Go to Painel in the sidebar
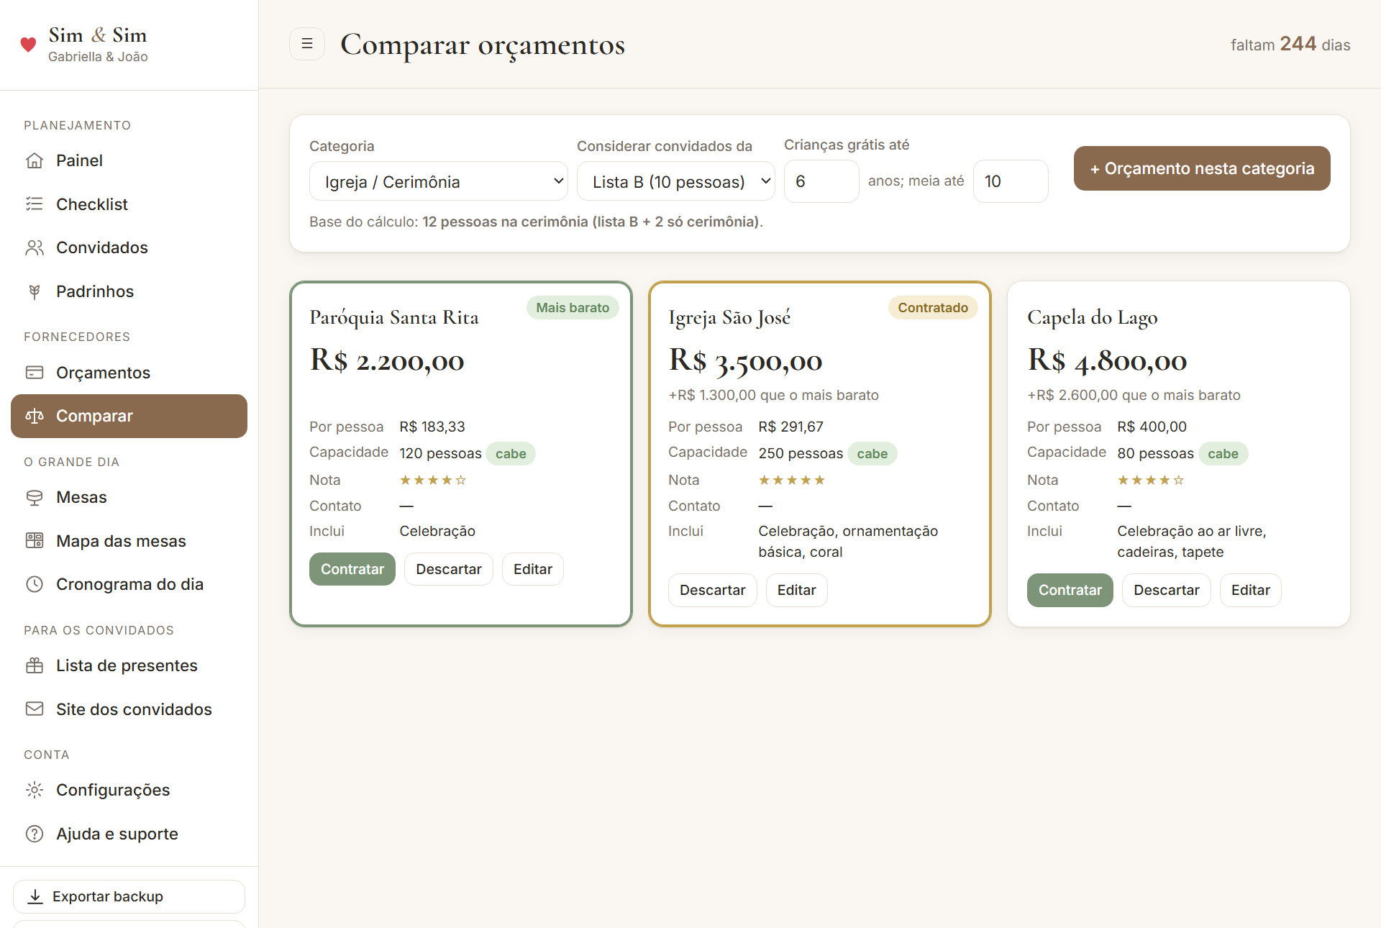This screenshot has height=928, width=1381. click(129, 160)
